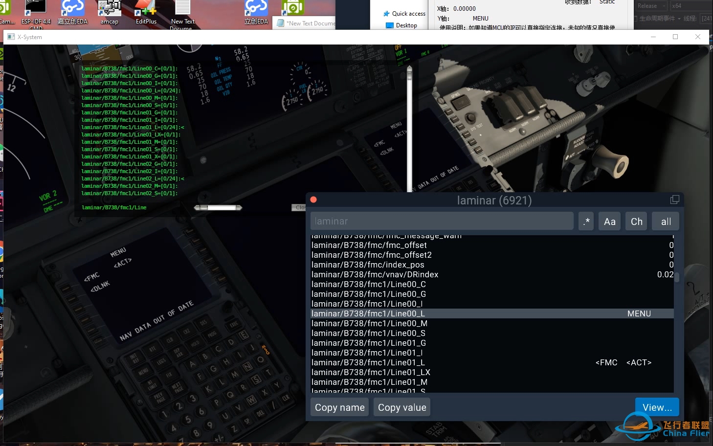This screenshot has height=446, width=713.
Task: Select the laminar/B738/fmc1/Line00_M row
Action: coord(492,323)
